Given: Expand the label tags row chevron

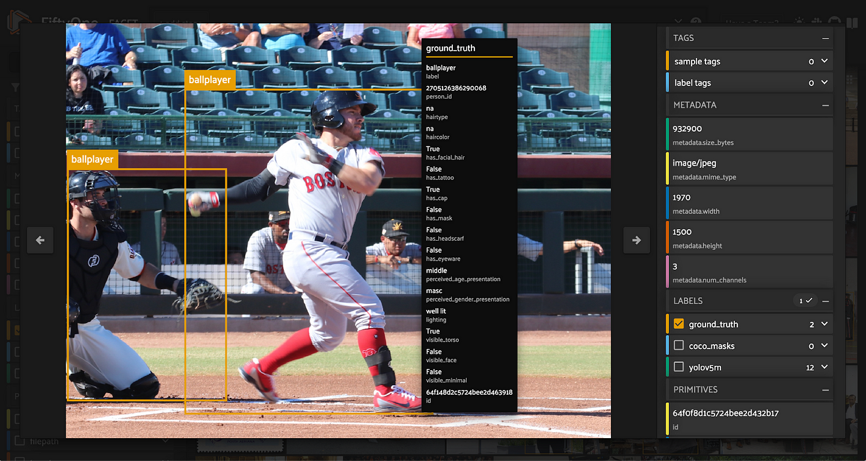Looking at the screenshot, I should [825, 82].
